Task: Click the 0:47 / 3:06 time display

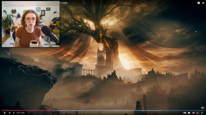Action: [21, 113]
